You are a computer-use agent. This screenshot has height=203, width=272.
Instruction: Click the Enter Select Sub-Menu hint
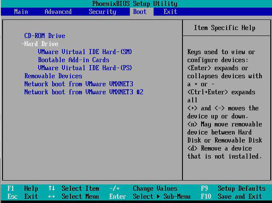pos(150,196)
